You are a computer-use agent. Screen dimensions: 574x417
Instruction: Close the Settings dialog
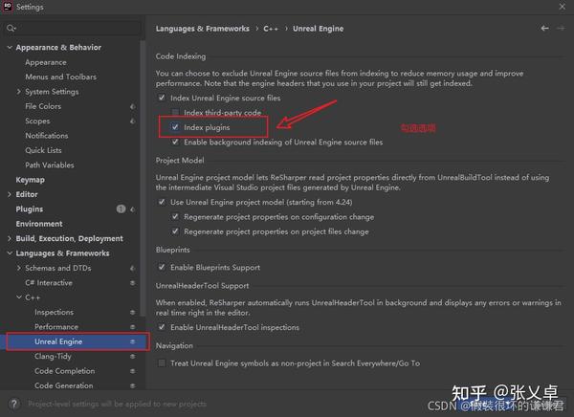(x=563, y=7)
